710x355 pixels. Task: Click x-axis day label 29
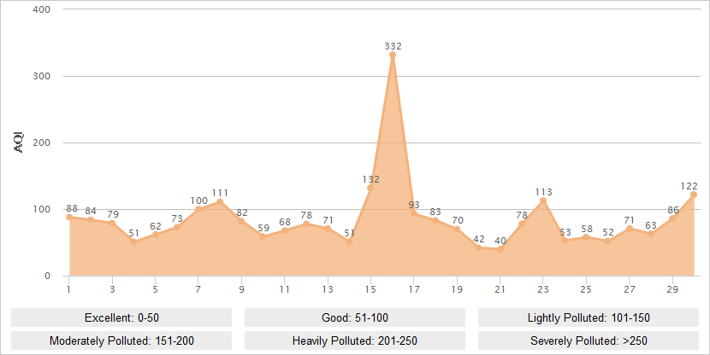tap(672, 289)
